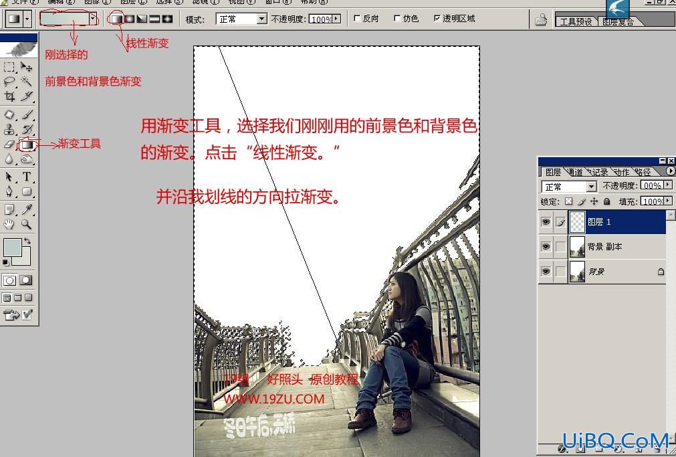Choose Reflected Gradient style in options bar
676x457 pixels.
coord(154,19)
